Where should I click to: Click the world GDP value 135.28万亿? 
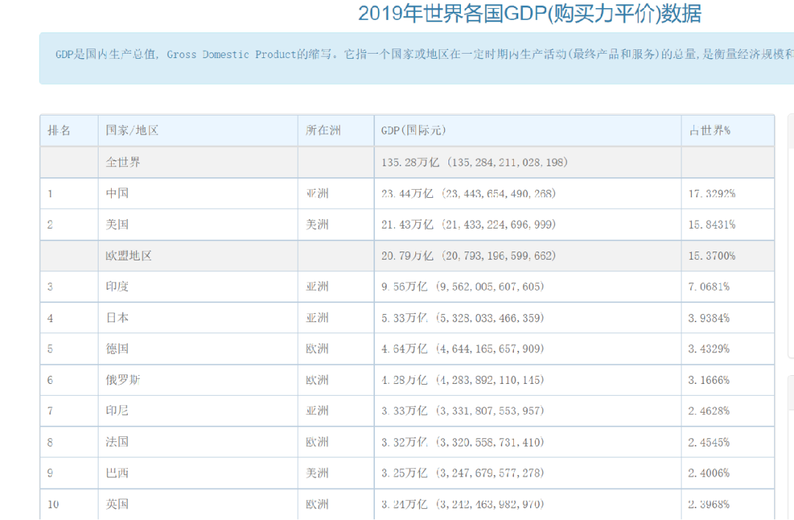coord(474,163)
